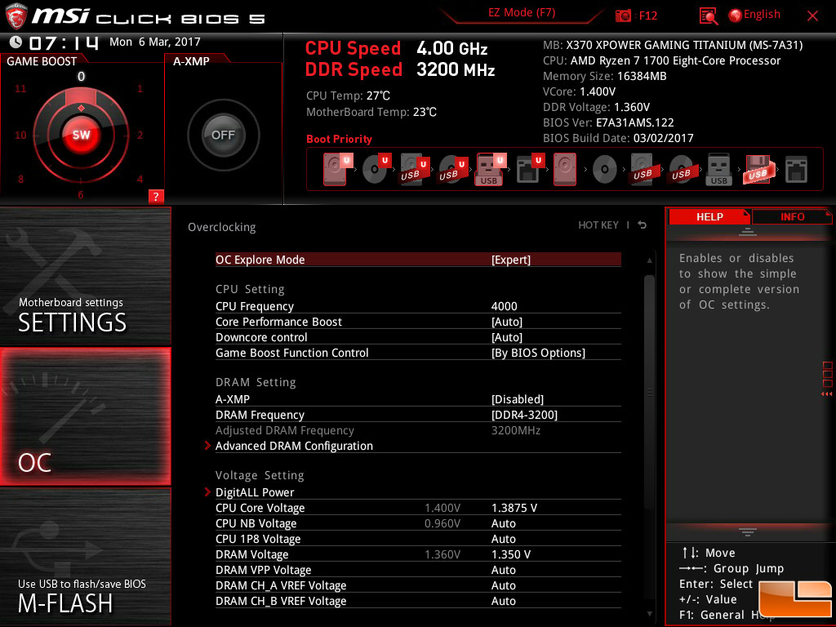
Task: Close the BIOS with the red X
Action: [812, 16]
